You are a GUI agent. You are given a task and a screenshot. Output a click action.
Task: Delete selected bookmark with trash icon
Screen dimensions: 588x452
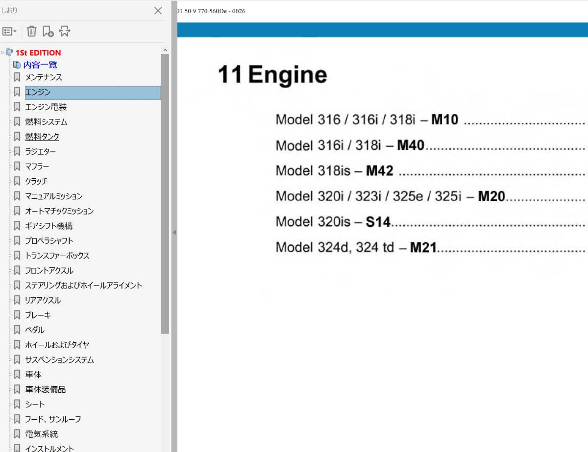[x=31, y=31]
